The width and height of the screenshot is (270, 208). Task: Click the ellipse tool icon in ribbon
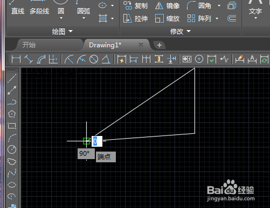click(x=102, y=5)
